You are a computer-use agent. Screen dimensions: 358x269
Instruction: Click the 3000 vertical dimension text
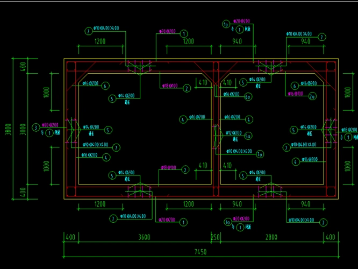coord(23,129)
